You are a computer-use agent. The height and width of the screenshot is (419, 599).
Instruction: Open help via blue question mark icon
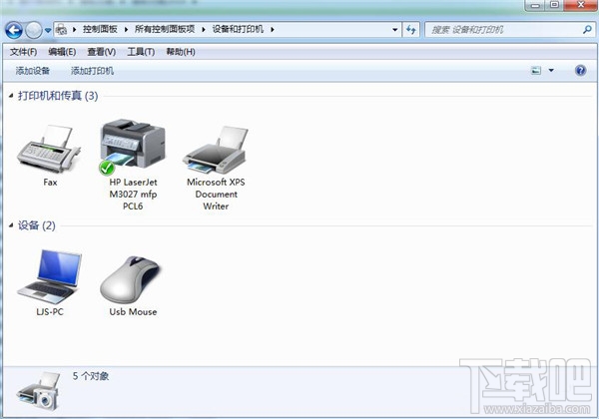(x=581, y=70)
